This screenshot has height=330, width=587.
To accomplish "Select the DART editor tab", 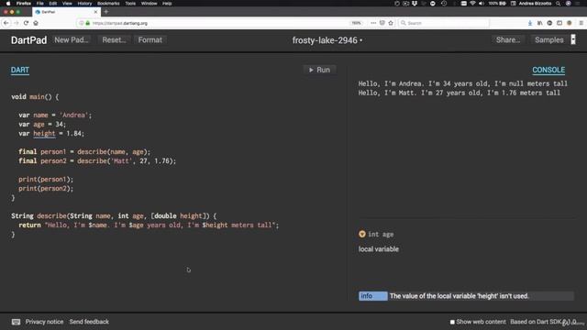I will tap(20, 70).
